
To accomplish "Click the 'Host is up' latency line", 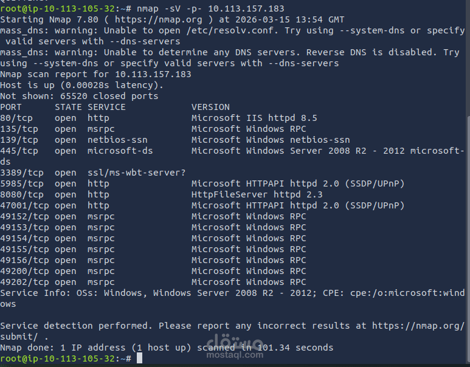I will click(82, 86).
